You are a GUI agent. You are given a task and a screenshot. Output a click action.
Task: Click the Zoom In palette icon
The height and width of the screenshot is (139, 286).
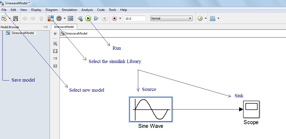pos(55,44)
